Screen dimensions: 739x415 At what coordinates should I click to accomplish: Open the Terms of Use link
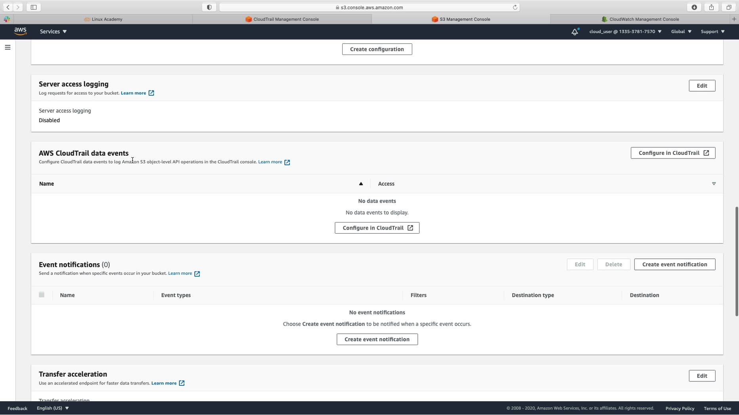point(717,408)
